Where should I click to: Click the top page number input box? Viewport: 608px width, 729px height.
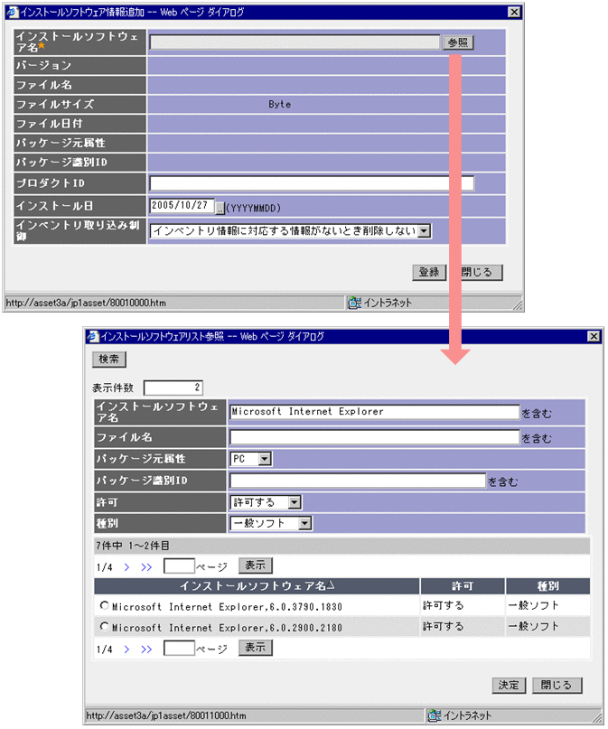[180, 566]
